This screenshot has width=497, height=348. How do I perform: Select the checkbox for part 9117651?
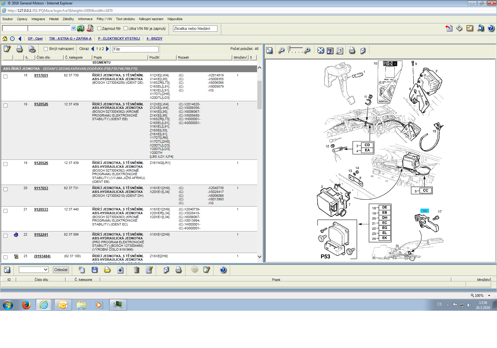pos(5,76)
